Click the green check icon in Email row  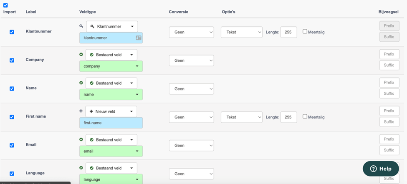(x=81, y=139)
